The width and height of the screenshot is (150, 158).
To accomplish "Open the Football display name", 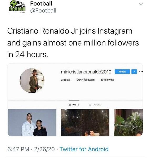I will [x=41, y=3].
